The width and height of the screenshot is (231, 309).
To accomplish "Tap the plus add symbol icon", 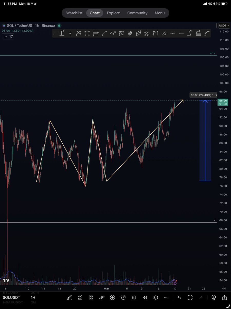I will 112,297.
